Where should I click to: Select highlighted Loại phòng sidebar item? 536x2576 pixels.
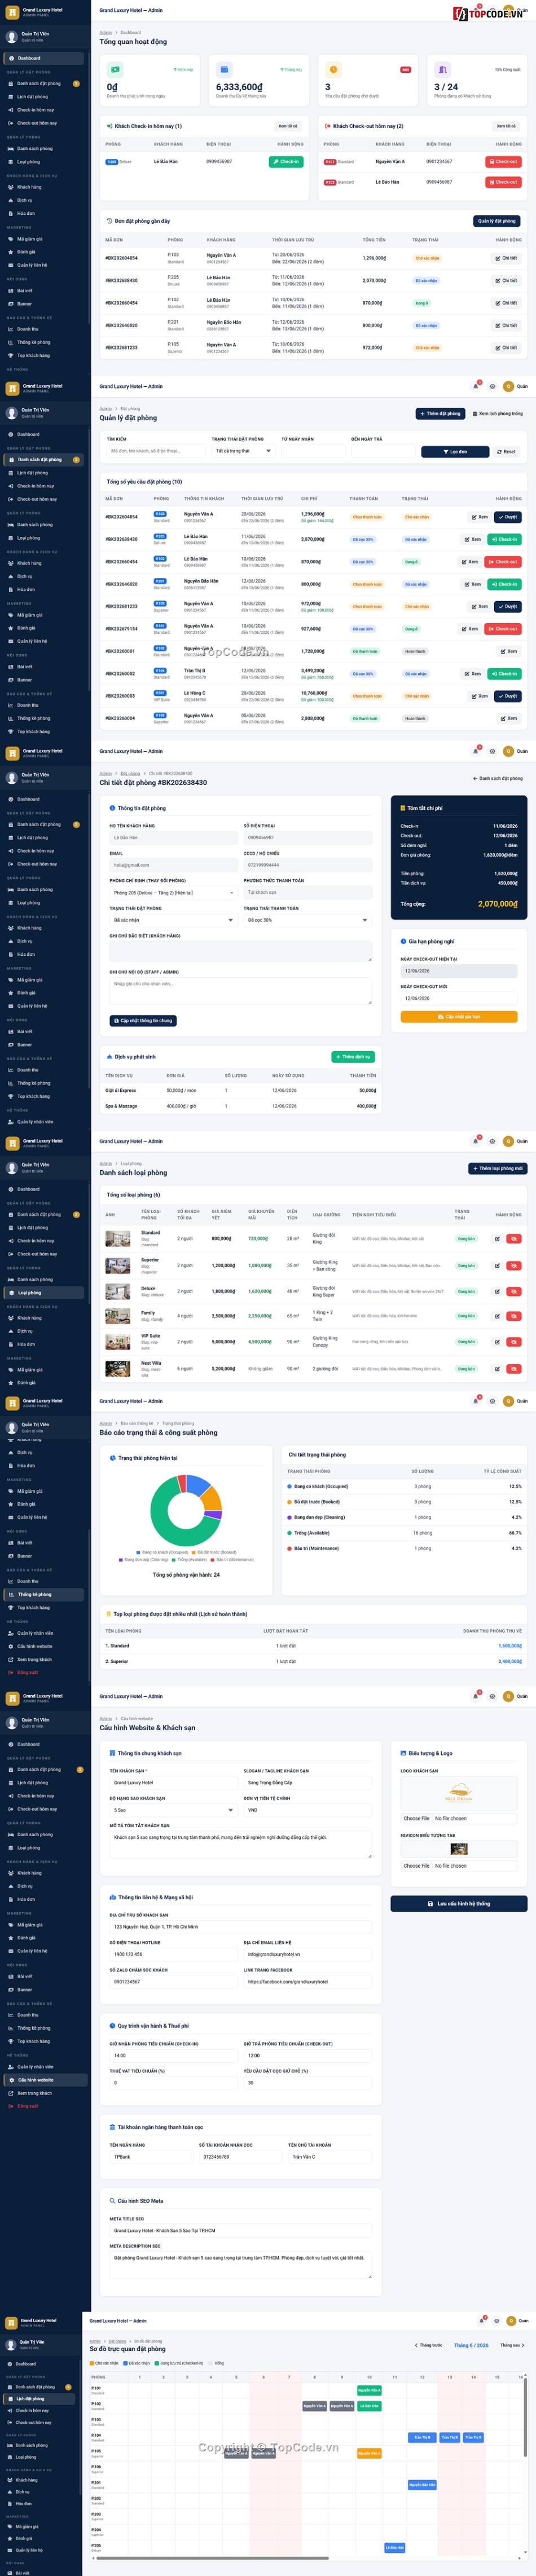(45, 1292)
